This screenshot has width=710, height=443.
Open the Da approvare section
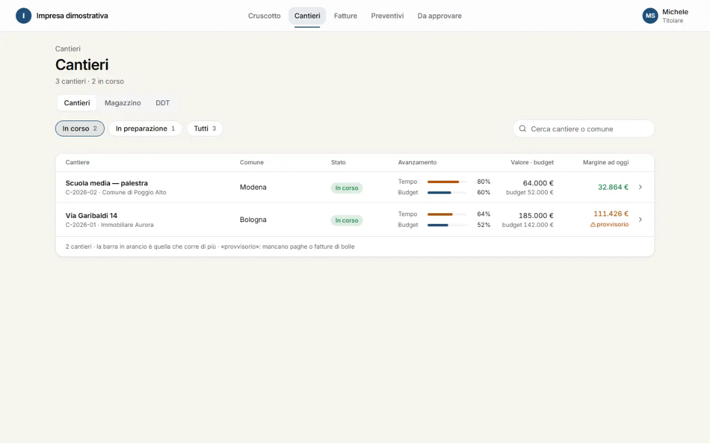(440, 16)
